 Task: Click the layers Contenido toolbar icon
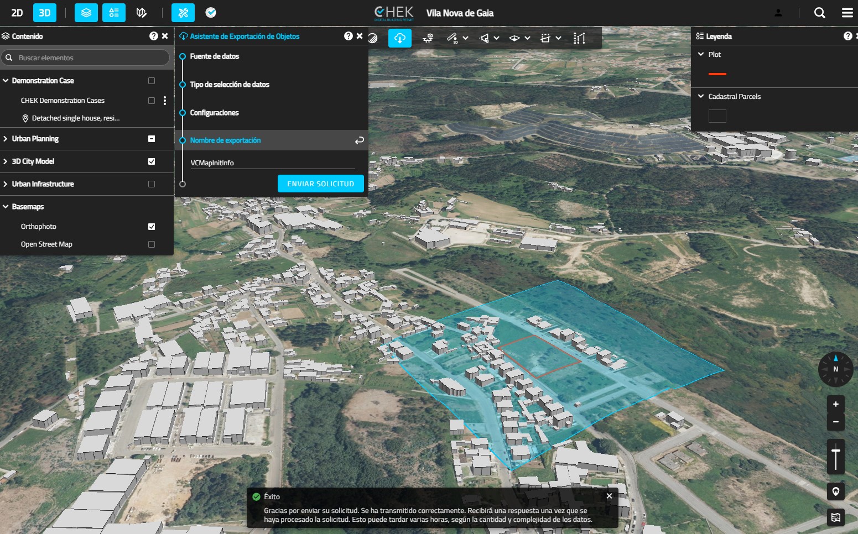(86, 13)
